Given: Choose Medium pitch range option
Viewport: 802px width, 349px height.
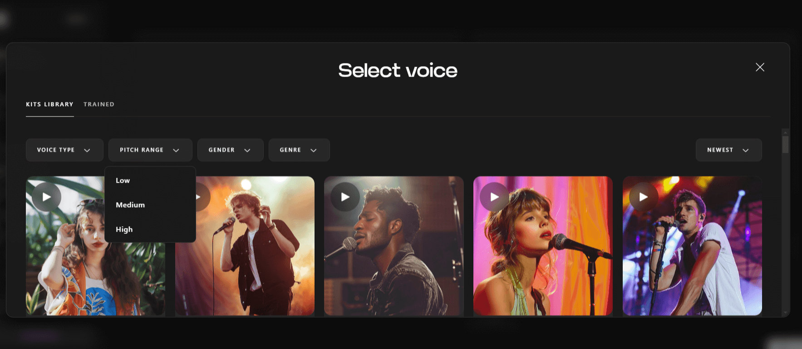Looking at the screenshot, I should (x=130, y=205).
